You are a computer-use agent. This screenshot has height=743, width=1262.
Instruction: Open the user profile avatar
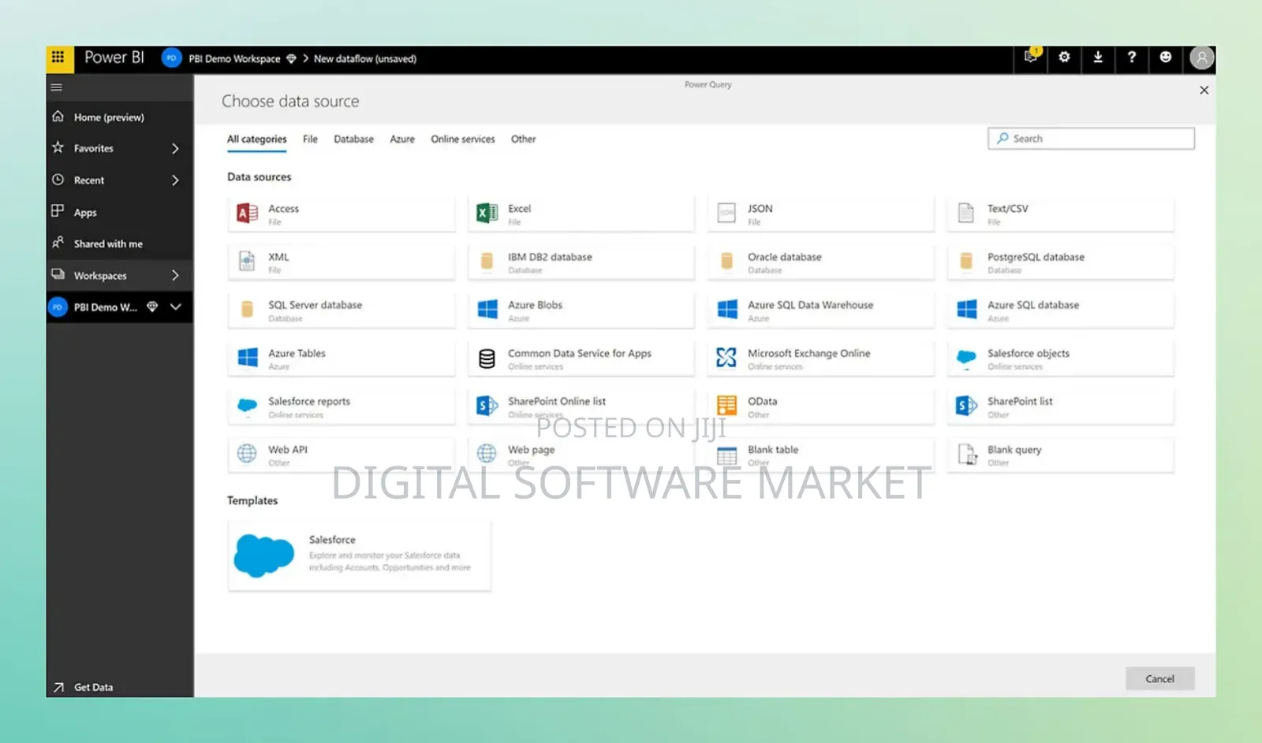[1201, 58]
